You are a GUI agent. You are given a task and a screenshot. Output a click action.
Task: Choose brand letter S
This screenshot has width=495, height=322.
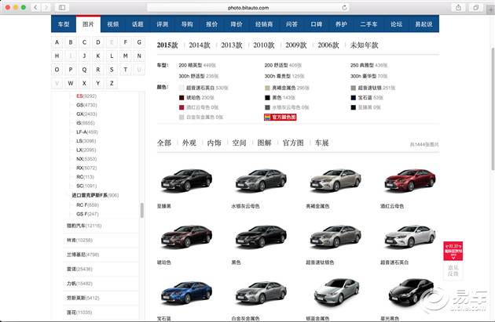coord(112,70)
